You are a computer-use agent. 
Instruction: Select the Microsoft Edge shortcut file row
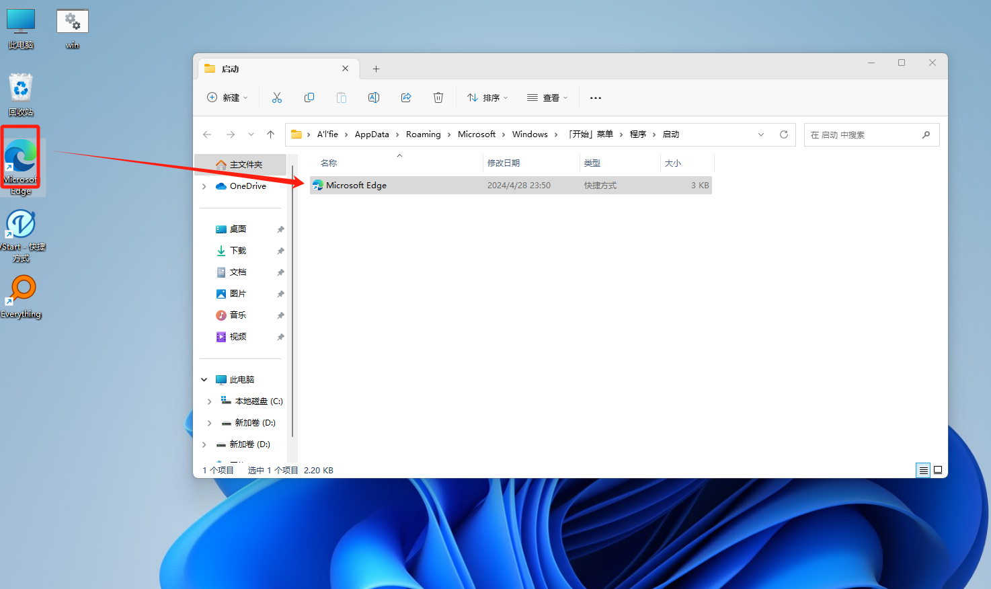click(511, 186)
